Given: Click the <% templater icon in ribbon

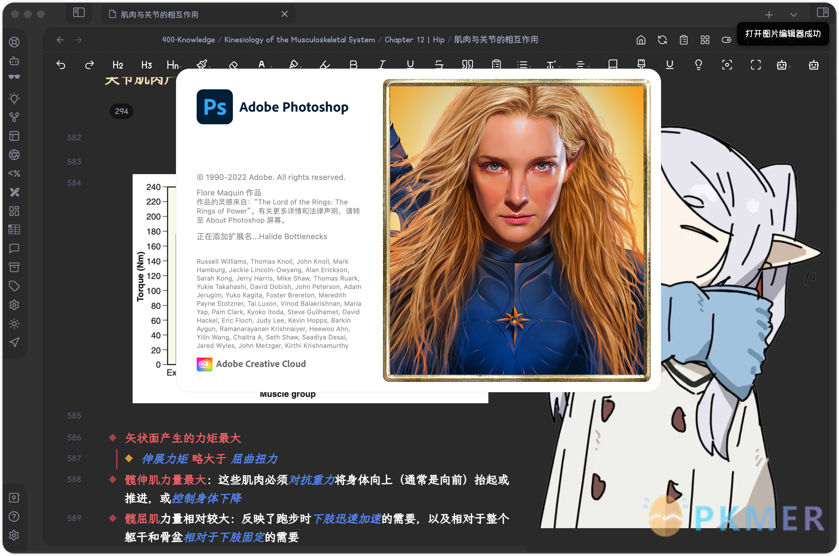Looking at the screenshot, I should pyautogui.click(x=14, y=173).
